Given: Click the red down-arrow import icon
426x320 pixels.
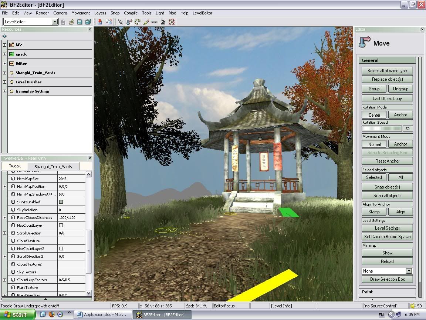Looking at the screenshot, I should click(x=100, y=22).
